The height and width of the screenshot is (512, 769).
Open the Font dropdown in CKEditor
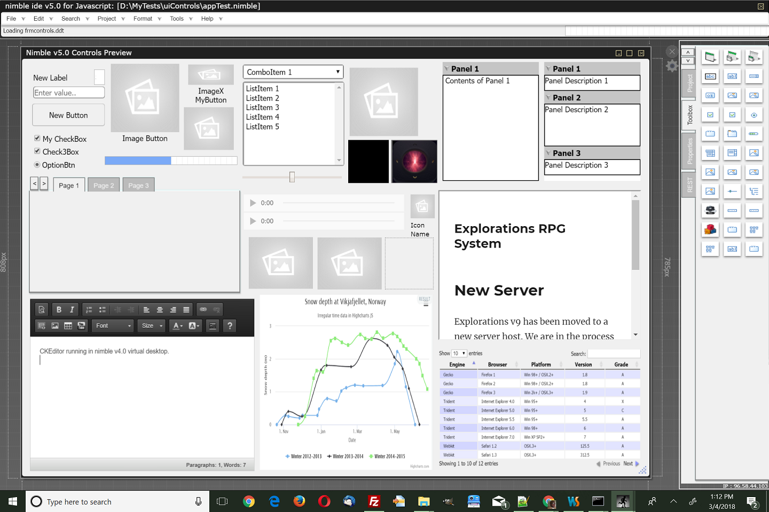click(x=112, y=326)
